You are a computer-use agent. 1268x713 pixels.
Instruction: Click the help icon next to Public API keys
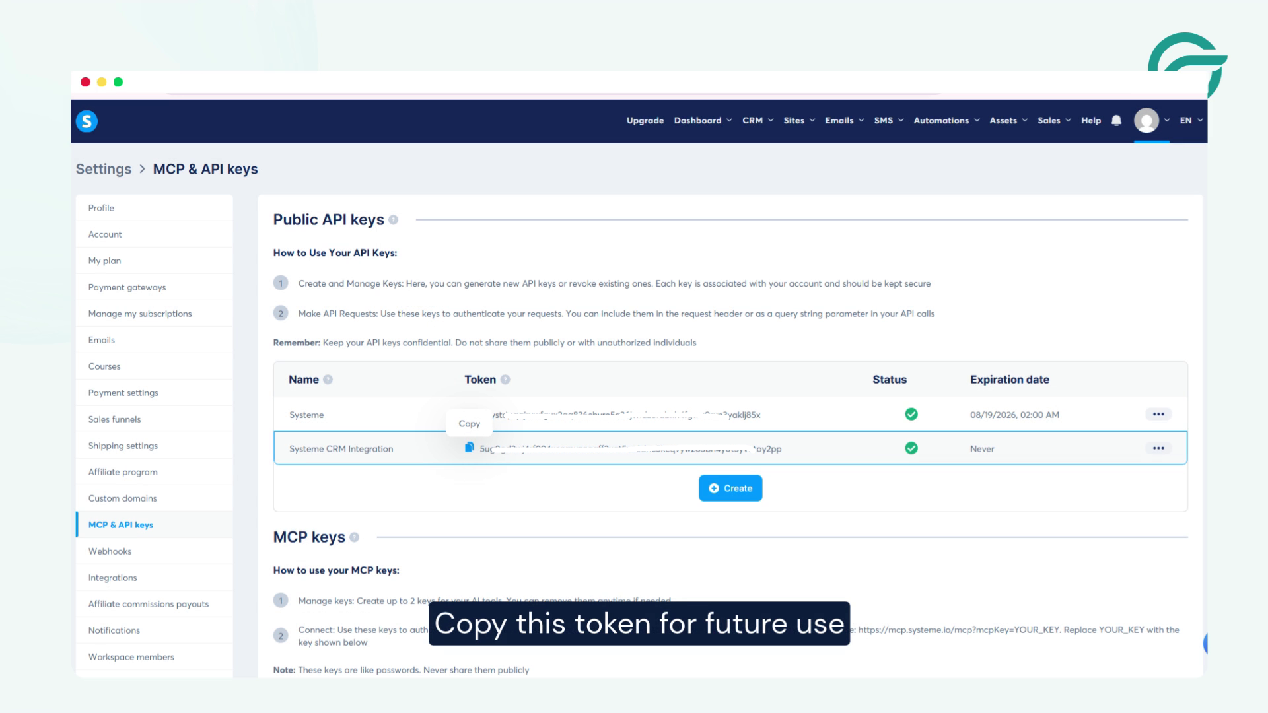pyautogui.click(x=394, y=220)
